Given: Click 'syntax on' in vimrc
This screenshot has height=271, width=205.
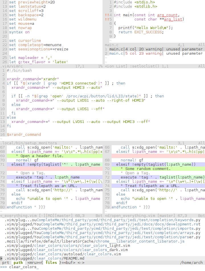Looking at the screenshot, I should tap(19, 32).
